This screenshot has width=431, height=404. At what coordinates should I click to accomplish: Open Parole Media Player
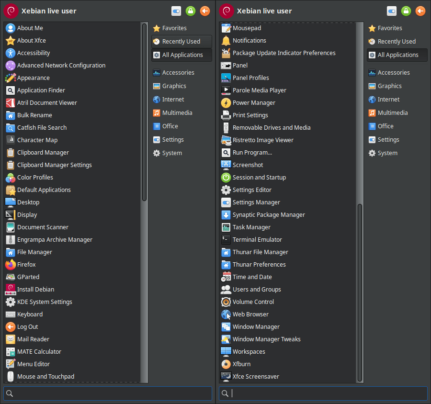[x=259, y=90]
